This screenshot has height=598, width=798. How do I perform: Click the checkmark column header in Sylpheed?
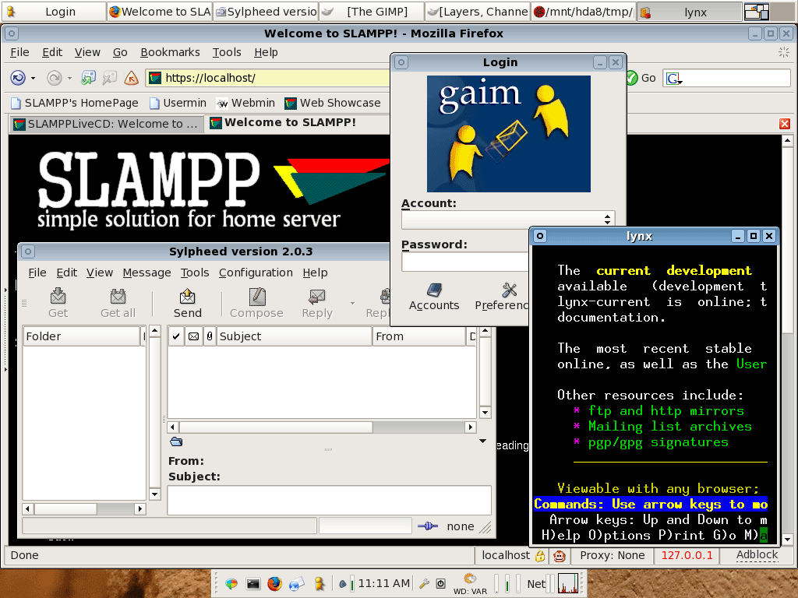(x=176, y=336)
